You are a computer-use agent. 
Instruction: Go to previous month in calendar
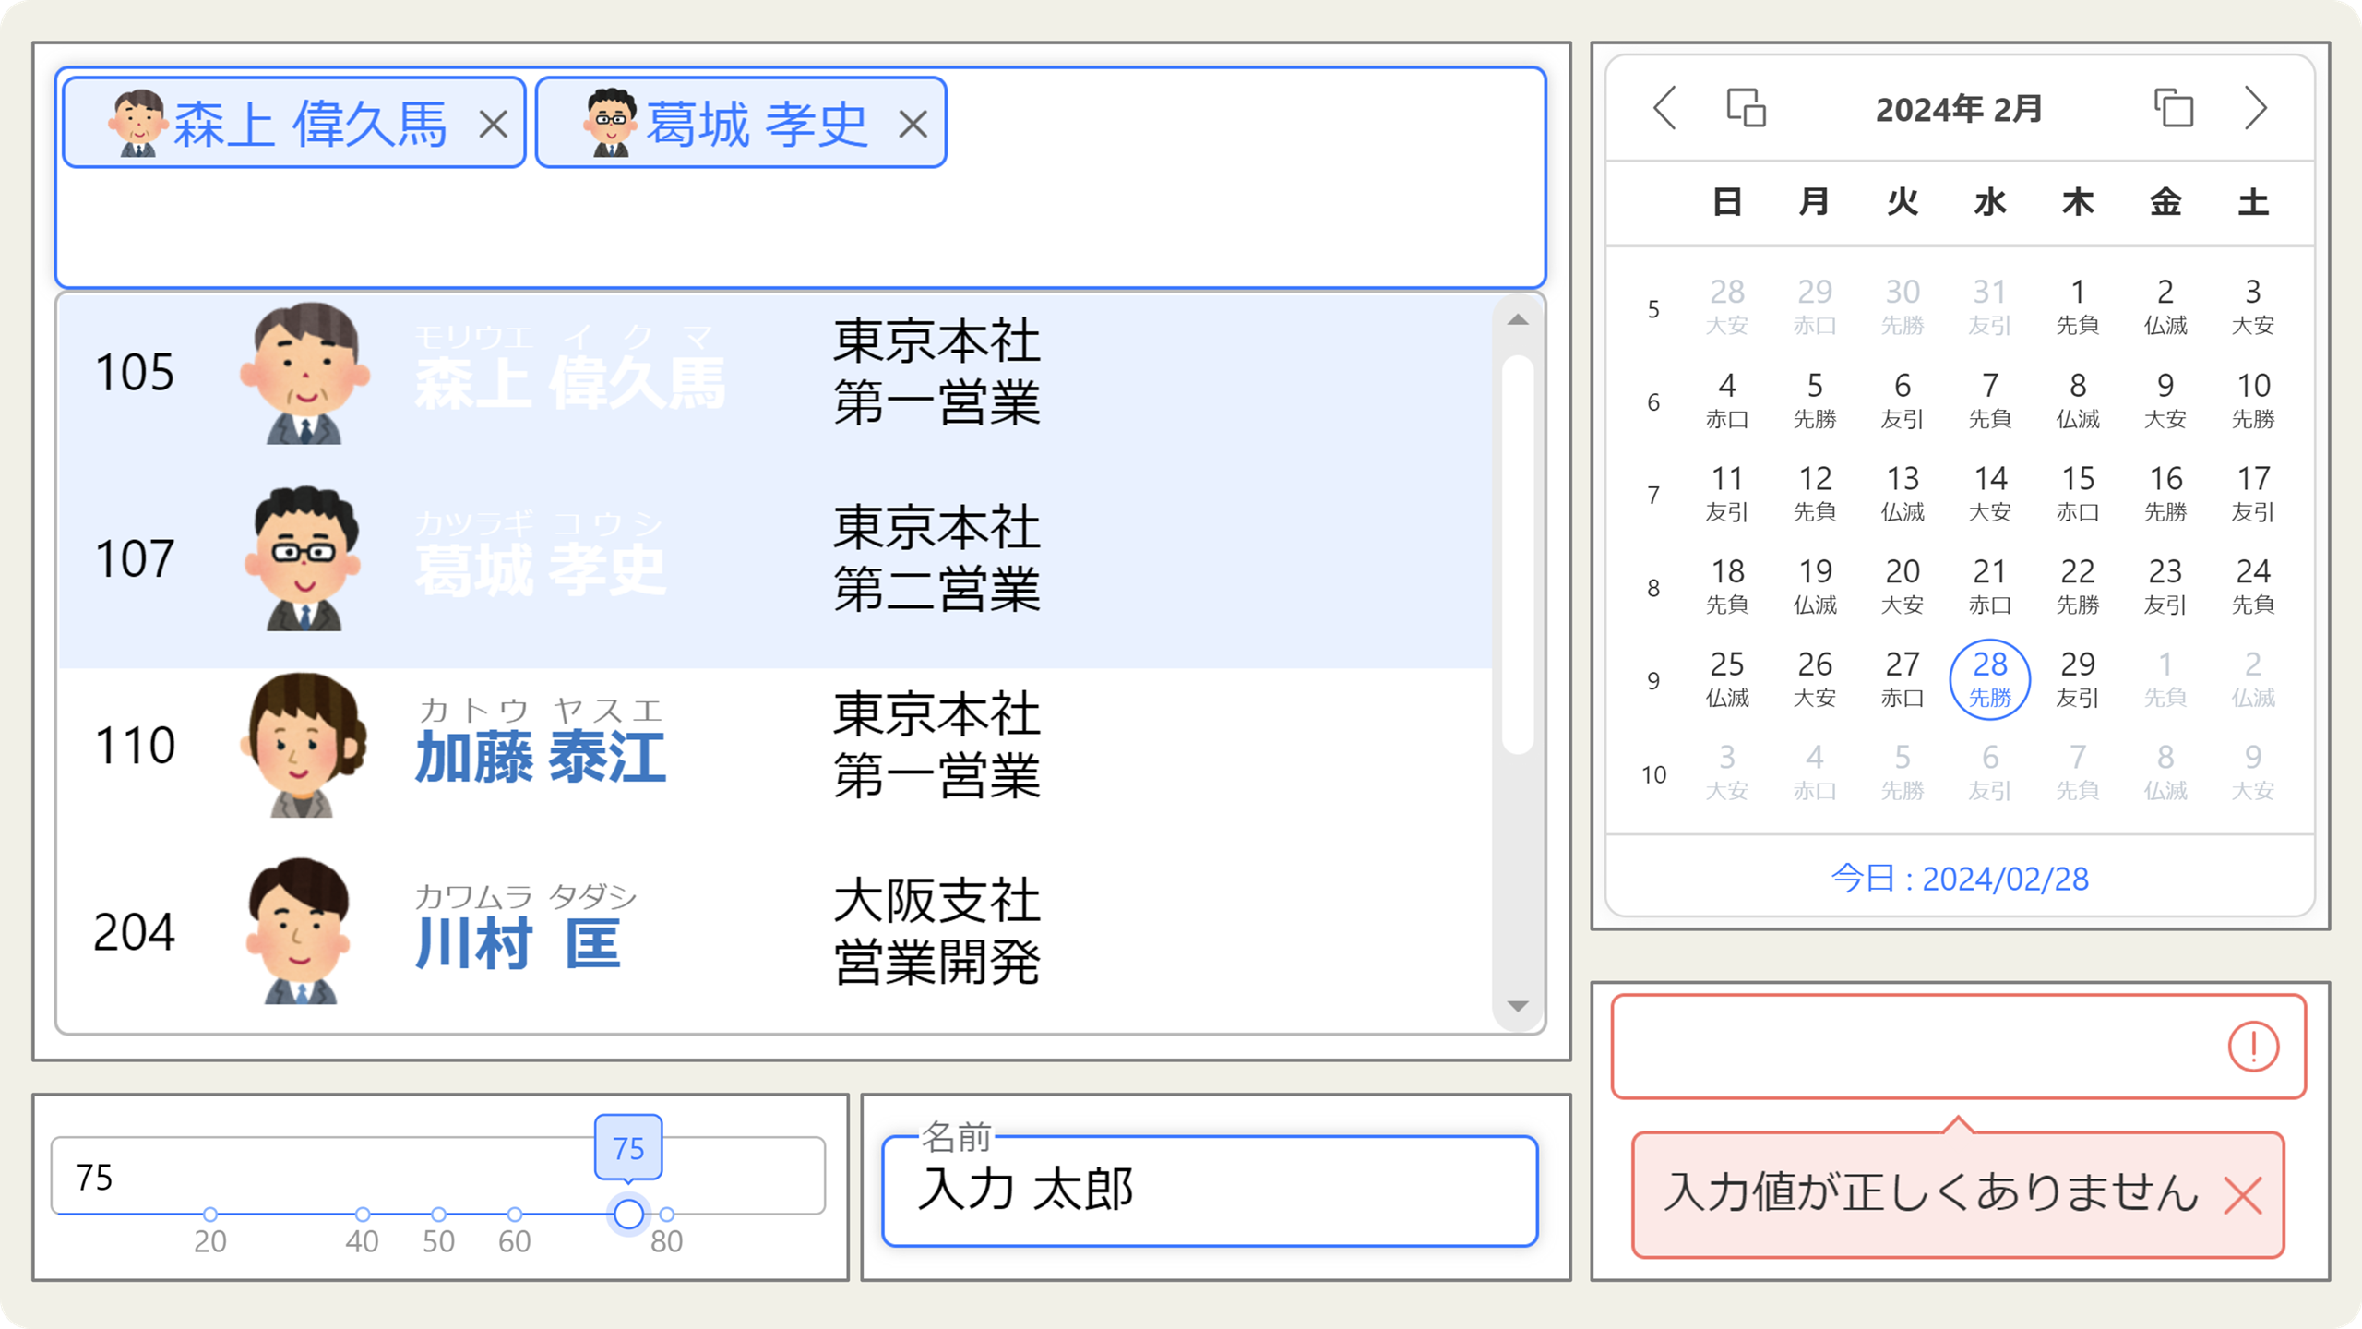tap(1664, 109)
